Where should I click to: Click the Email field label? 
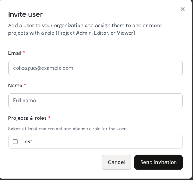click(14, 53)
